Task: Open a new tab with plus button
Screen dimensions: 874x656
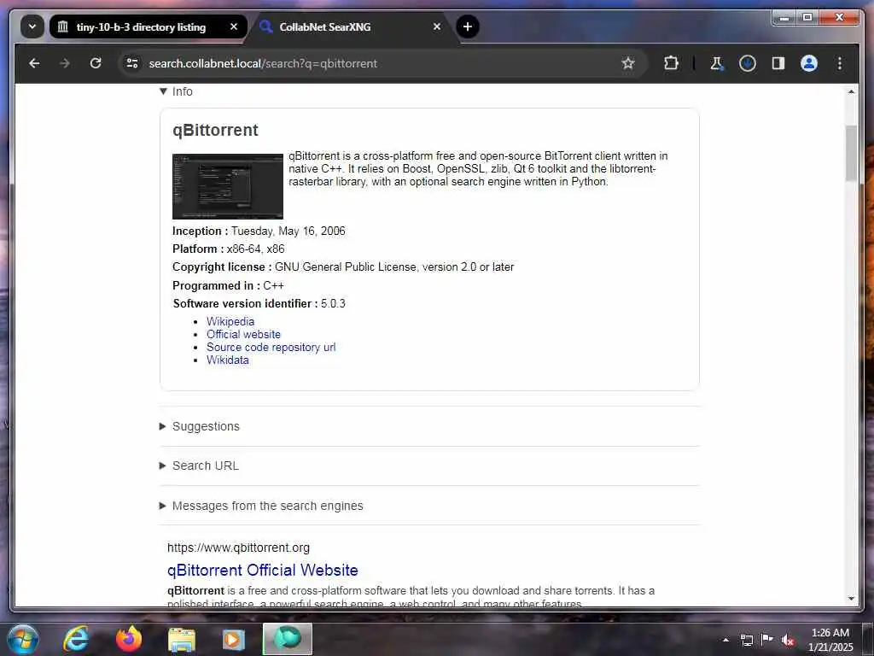Action: (x=468, y=26)
